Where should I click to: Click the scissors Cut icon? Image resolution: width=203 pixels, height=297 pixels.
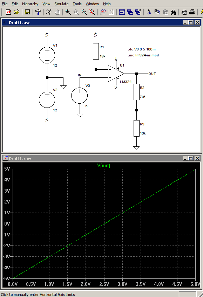point(149,12)
